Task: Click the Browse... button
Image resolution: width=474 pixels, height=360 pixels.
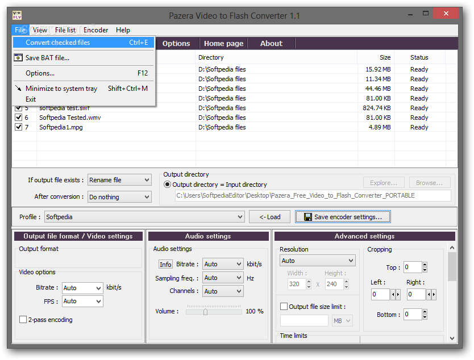Action: tap(430, 183)
